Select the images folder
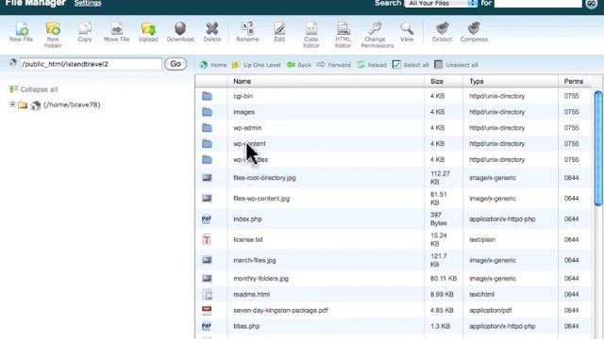Viewport: 604px width, 339px height. [243, 112]
